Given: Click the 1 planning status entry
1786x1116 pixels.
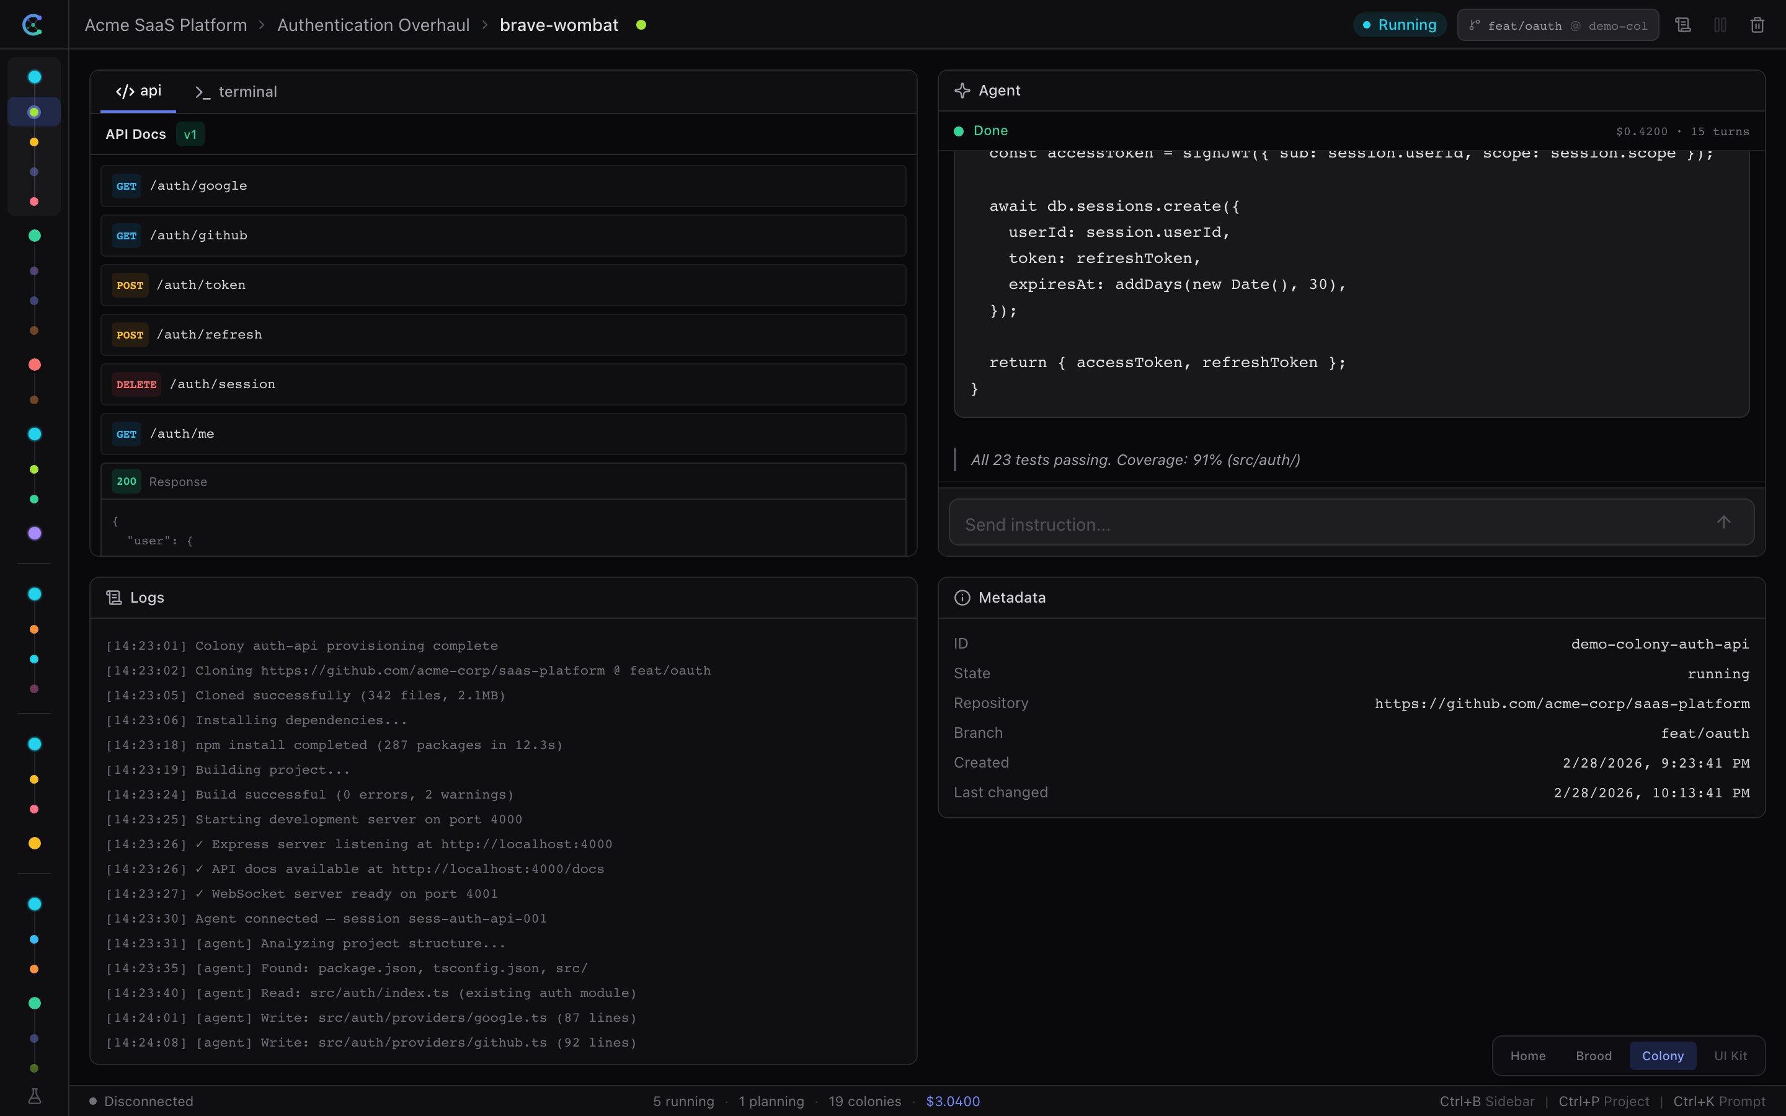Looking at the screenshot, I should click(x=771, y=1101).
